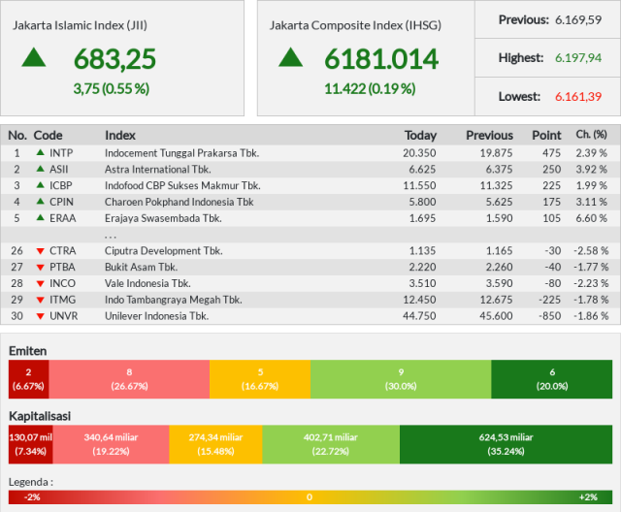621x512 pixels.
Task: Select the yellow Emiten segment 5 (16.67%)
Action: (x=260, y=379)
